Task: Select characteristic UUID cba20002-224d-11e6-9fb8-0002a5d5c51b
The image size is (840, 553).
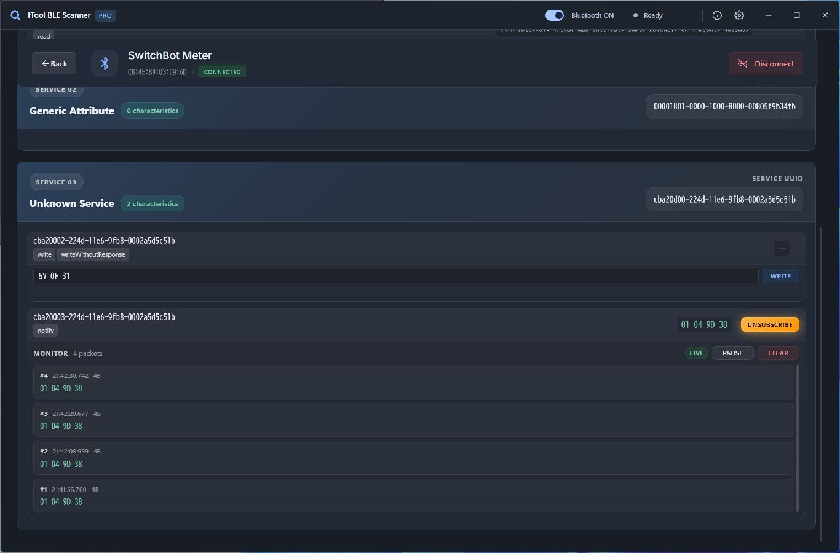Action: pyautogui.click(x=104, y=241)
